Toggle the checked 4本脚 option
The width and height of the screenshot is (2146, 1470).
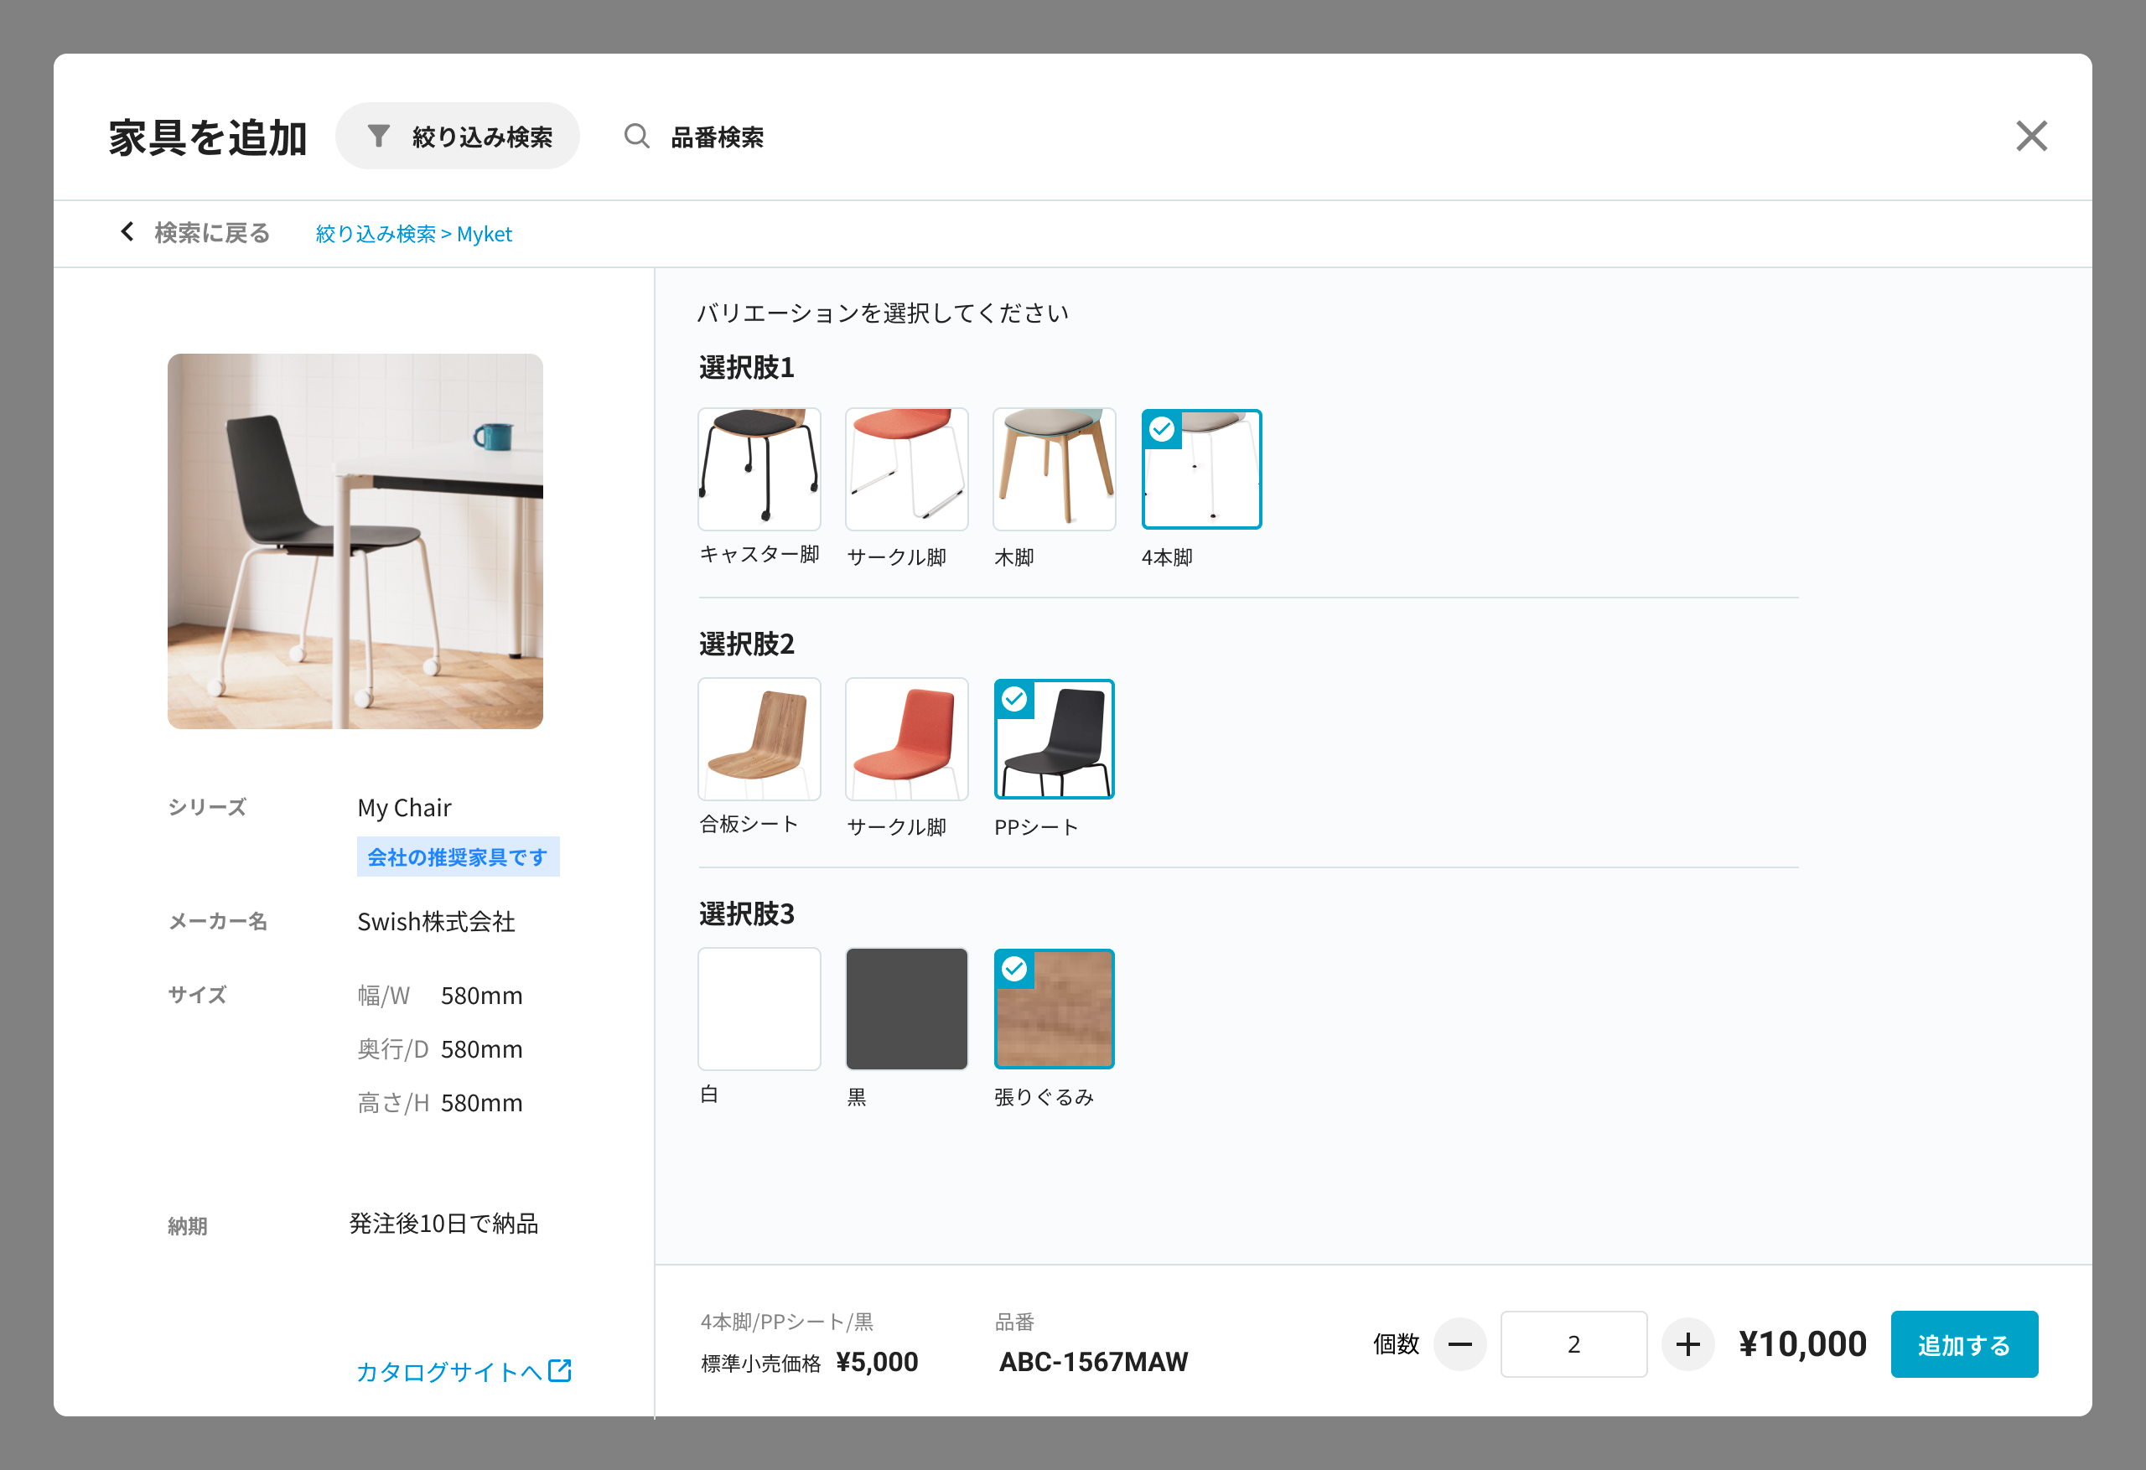point(1200,469)
